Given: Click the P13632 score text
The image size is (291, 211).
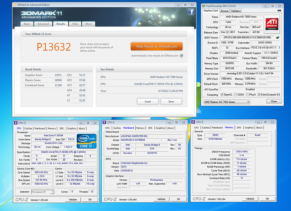Looking at the screenshot, I should pos(54,47).
